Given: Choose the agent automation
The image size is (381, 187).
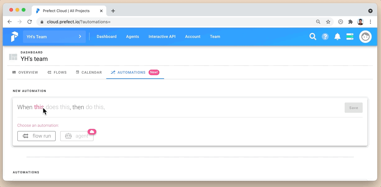Looking at the screenshot, I should [x=77, y=136].
